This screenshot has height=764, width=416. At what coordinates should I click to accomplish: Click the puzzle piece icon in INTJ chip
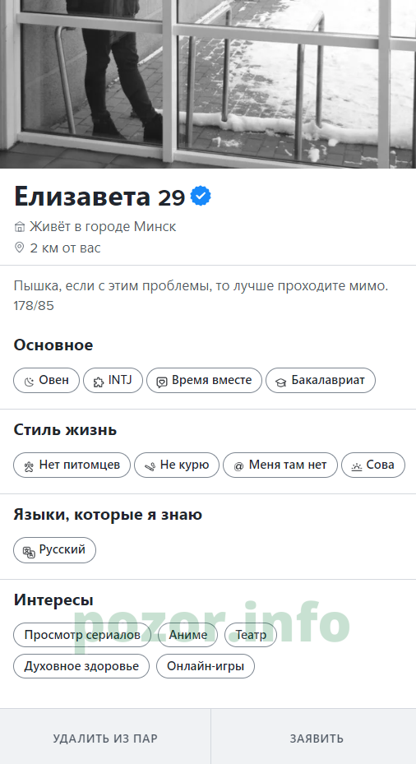tap(99, 382)
